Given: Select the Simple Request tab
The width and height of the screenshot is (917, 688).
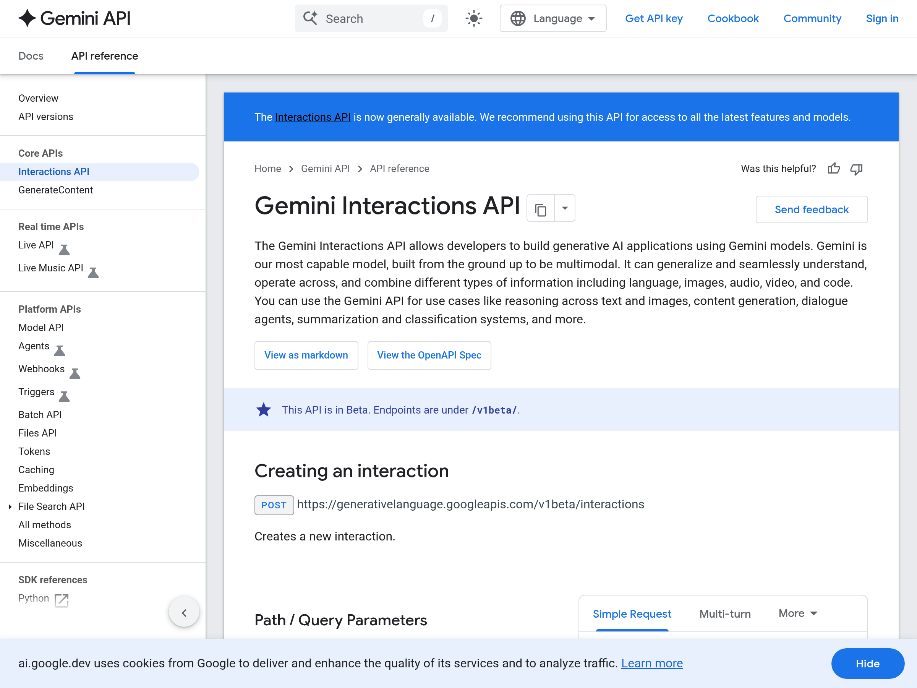Looking at the screenshot, I should pos(632,613).
